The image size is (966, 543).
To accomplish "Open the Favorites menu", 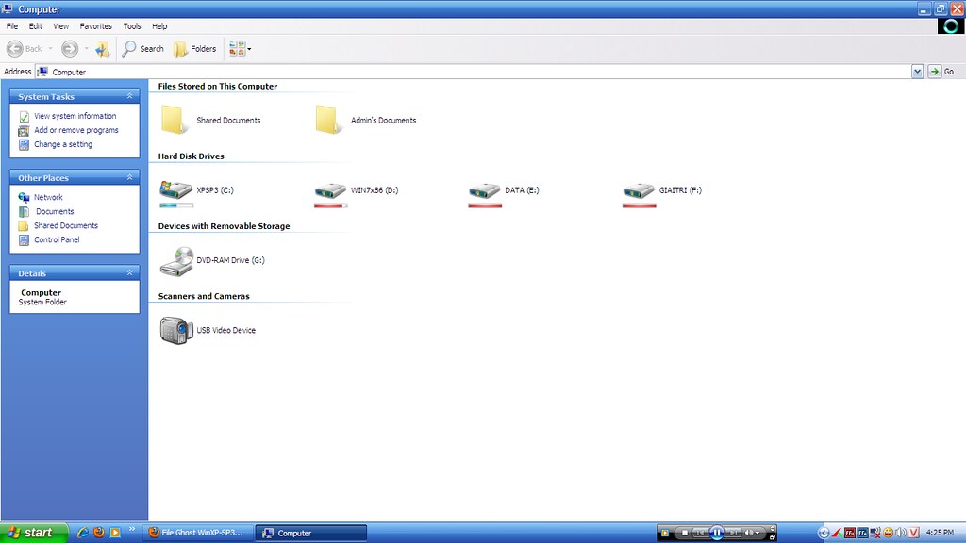I will [96, 26].
